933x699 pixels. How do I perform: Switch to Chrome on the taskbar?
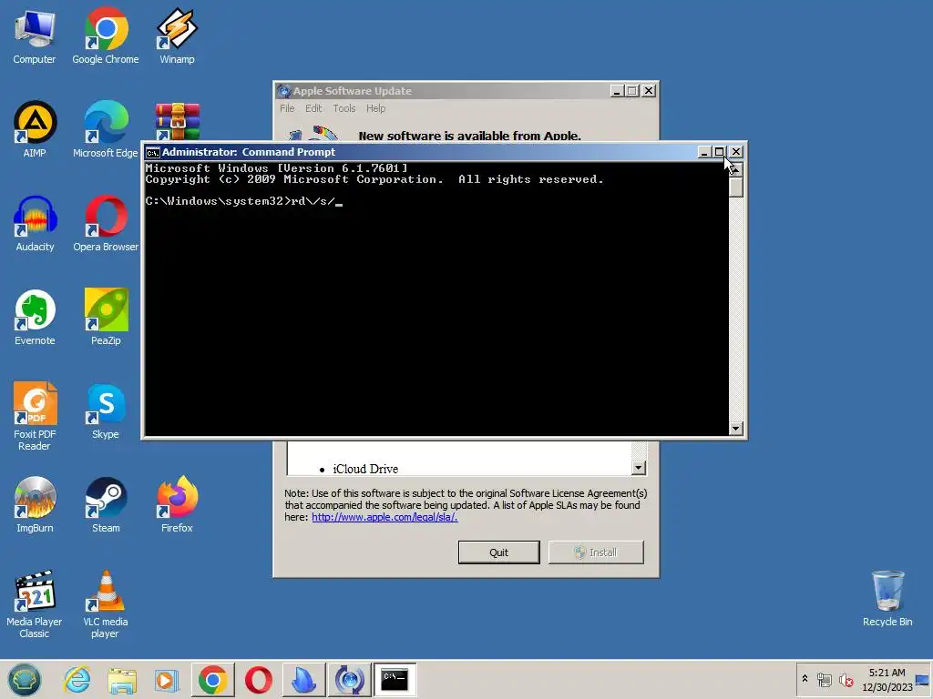coord(212,679)
